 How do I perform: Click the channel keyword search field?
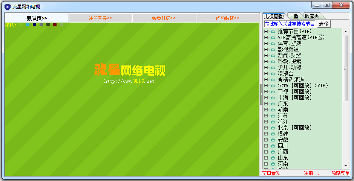[x=290, y=24]
